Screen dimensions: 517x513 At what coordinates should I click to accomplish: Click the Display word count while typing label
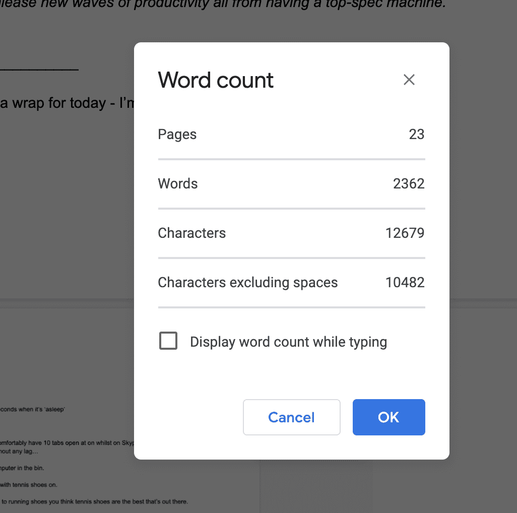289,342
